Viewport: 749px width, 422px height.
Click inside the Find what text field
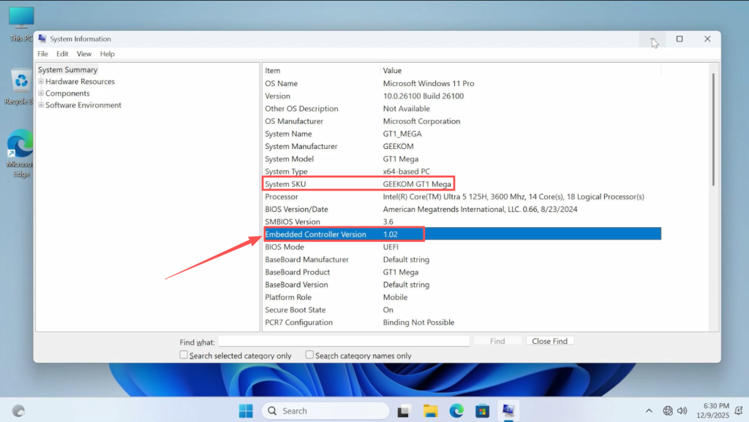[x=344, y=341]
